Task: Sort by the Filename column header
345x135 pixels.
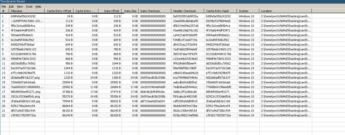Action: (x=27, y=11)
